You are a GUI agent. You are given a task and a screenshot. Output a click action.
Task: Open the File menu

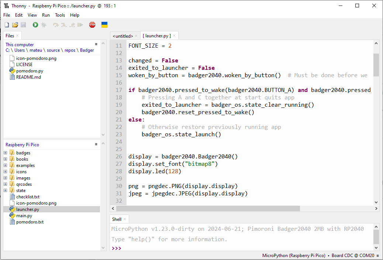(7, 15)
